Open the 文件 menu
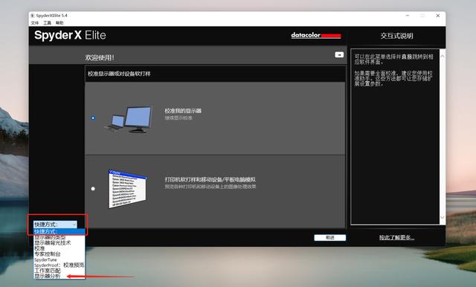 35,23
